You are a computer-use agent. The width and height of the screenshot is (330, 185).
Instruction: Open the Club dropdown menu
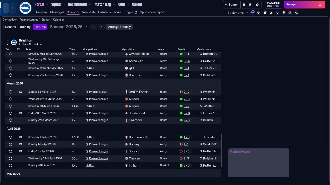[x=123, y=4]
